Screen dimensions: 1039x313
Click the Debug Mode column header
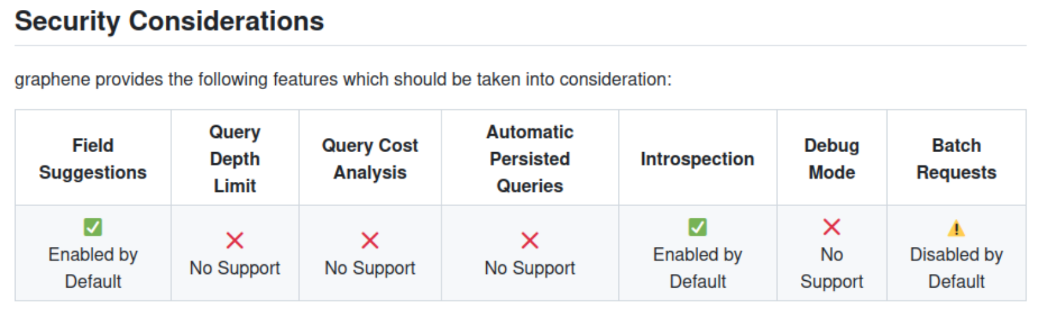pos(832,159)
